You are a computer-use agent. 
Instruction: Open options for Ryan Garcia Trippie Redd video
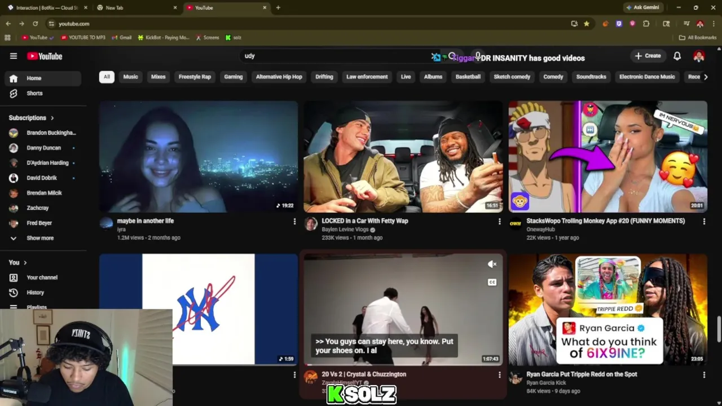704,374
